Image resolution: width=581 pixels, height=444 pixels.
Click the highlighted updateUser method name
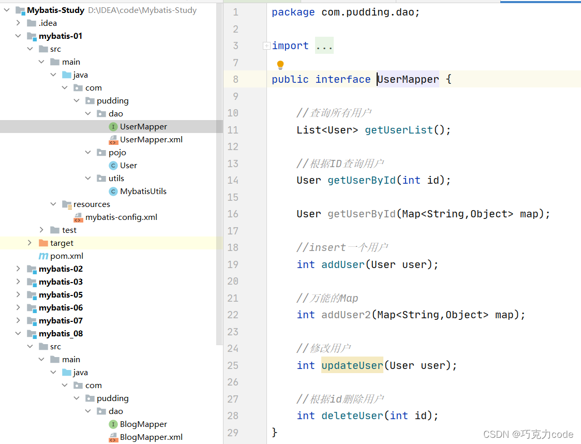coord(352,365)
